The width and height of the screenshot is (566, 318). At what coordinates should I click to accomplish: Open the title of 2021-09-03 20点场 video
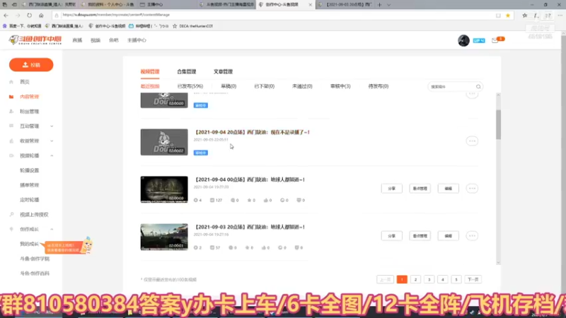coord(250,227)
